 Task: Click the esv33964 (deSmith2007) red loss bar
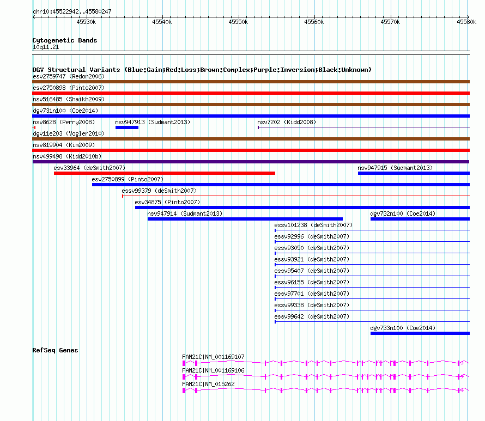point(165,173)
